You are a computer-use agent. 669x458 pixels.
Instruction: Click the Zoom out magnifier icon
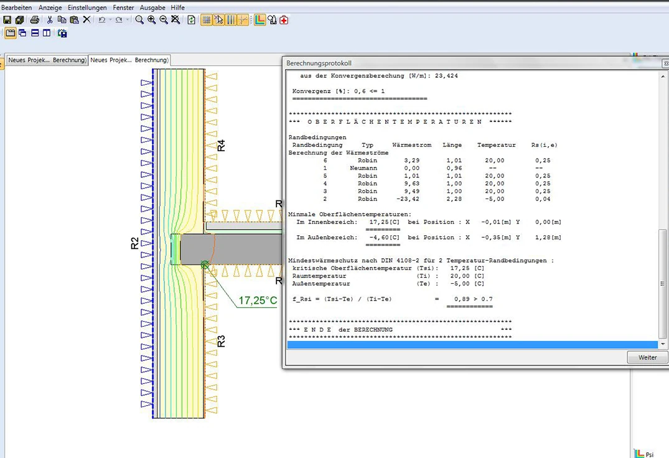click(164, 20)
